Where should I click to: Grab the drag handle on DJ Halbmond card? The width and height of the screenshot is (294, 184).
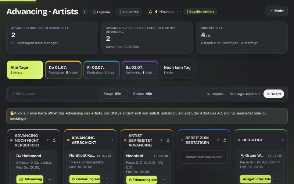12,168
